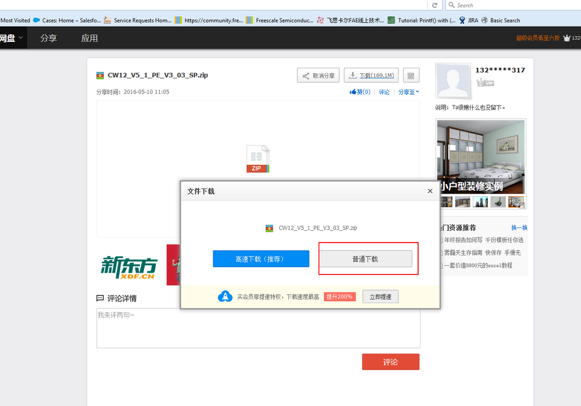The width and height of the screenshot is (581, 406).
Task: Close the 文件下载 dialog
Action: point(430,191)
